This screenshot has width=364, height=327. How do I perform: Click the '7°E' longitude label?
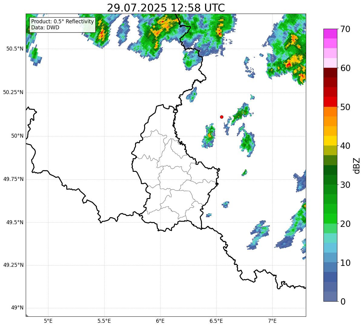(273, 321)
